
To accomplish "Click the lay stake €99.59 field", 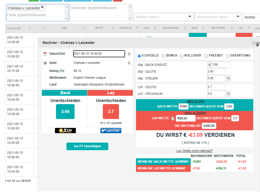I will click(185, 118).
